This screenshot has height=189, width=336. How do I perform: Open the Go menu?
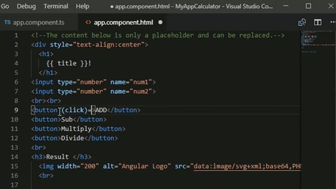[x=5, y=6]
